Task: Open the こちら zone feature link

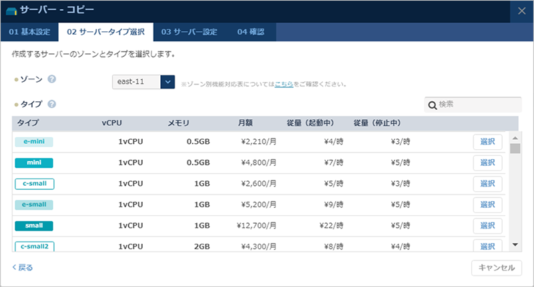Action: pyautogui.click(x=284, y=85)
